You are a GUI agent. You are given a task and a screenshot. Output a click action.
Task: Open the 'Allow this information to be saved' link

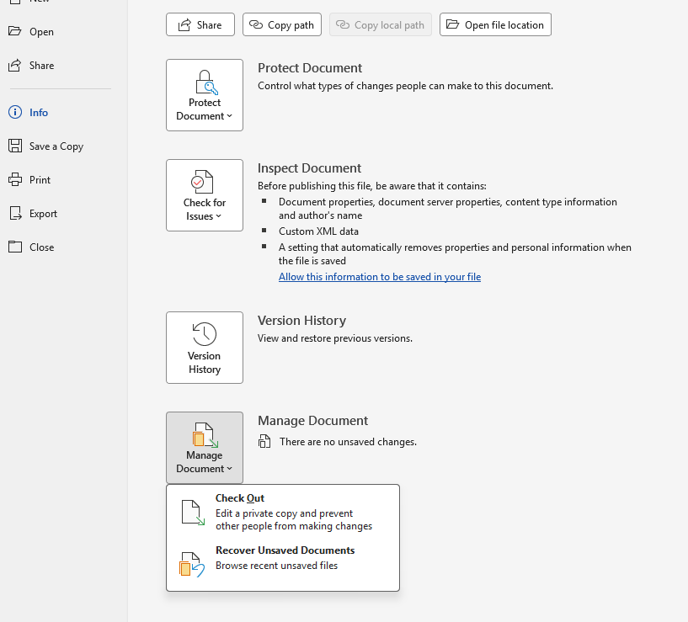[380, 277]
